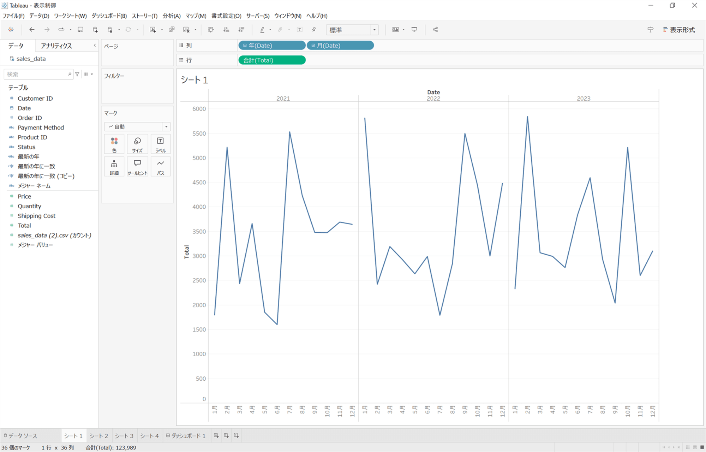This screenshot has width=706, height=452.
Task: Open the clear sheet dropdown arrow
Action: (195, 30)
